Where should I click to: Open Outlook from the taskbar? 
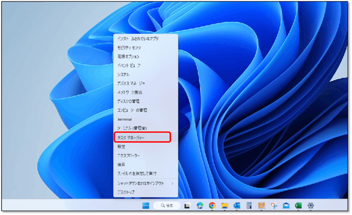236,205
